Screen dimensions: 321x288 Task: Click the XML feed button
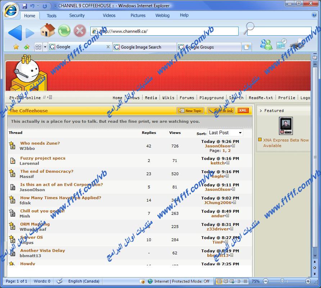coord(243,111)
